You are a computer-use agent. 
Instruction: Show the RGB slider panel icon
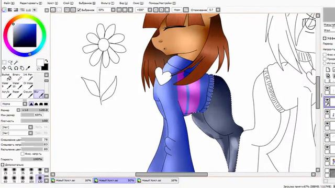tap(10, 10)
